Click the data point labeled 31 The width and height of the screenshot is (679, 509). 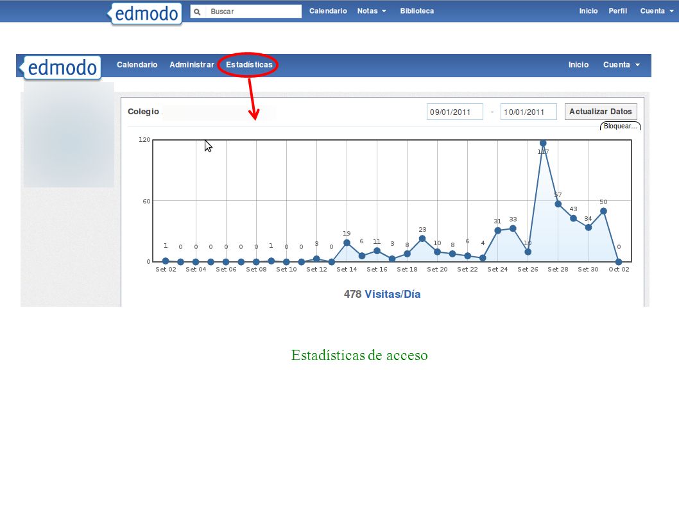point(497,230)
